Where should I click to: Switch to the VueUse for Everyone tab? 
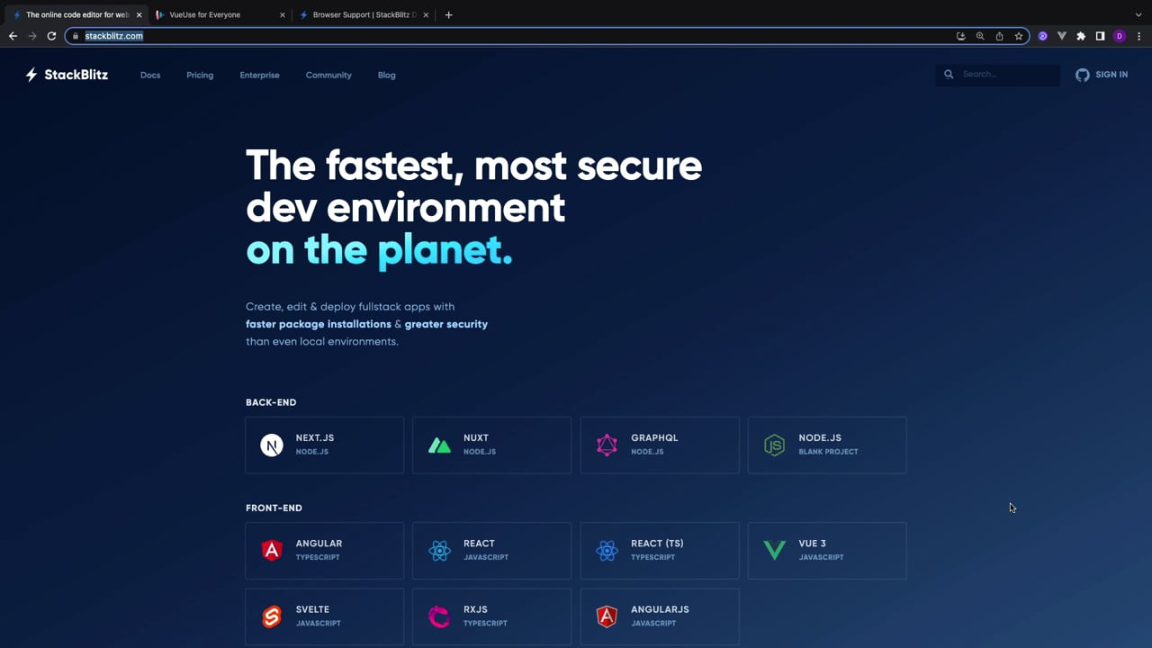219,14
